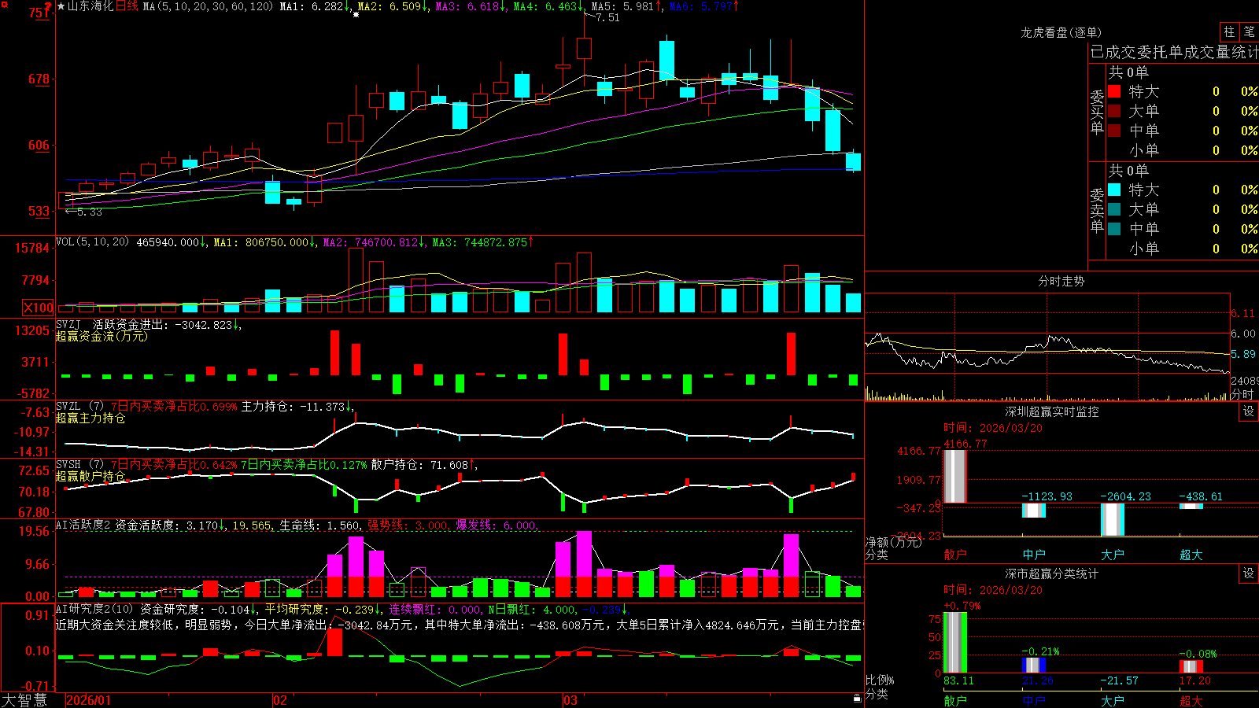Click the 小单 row under 委买单
This screenshot has width=1259, height=708.
click(1183, 150)
